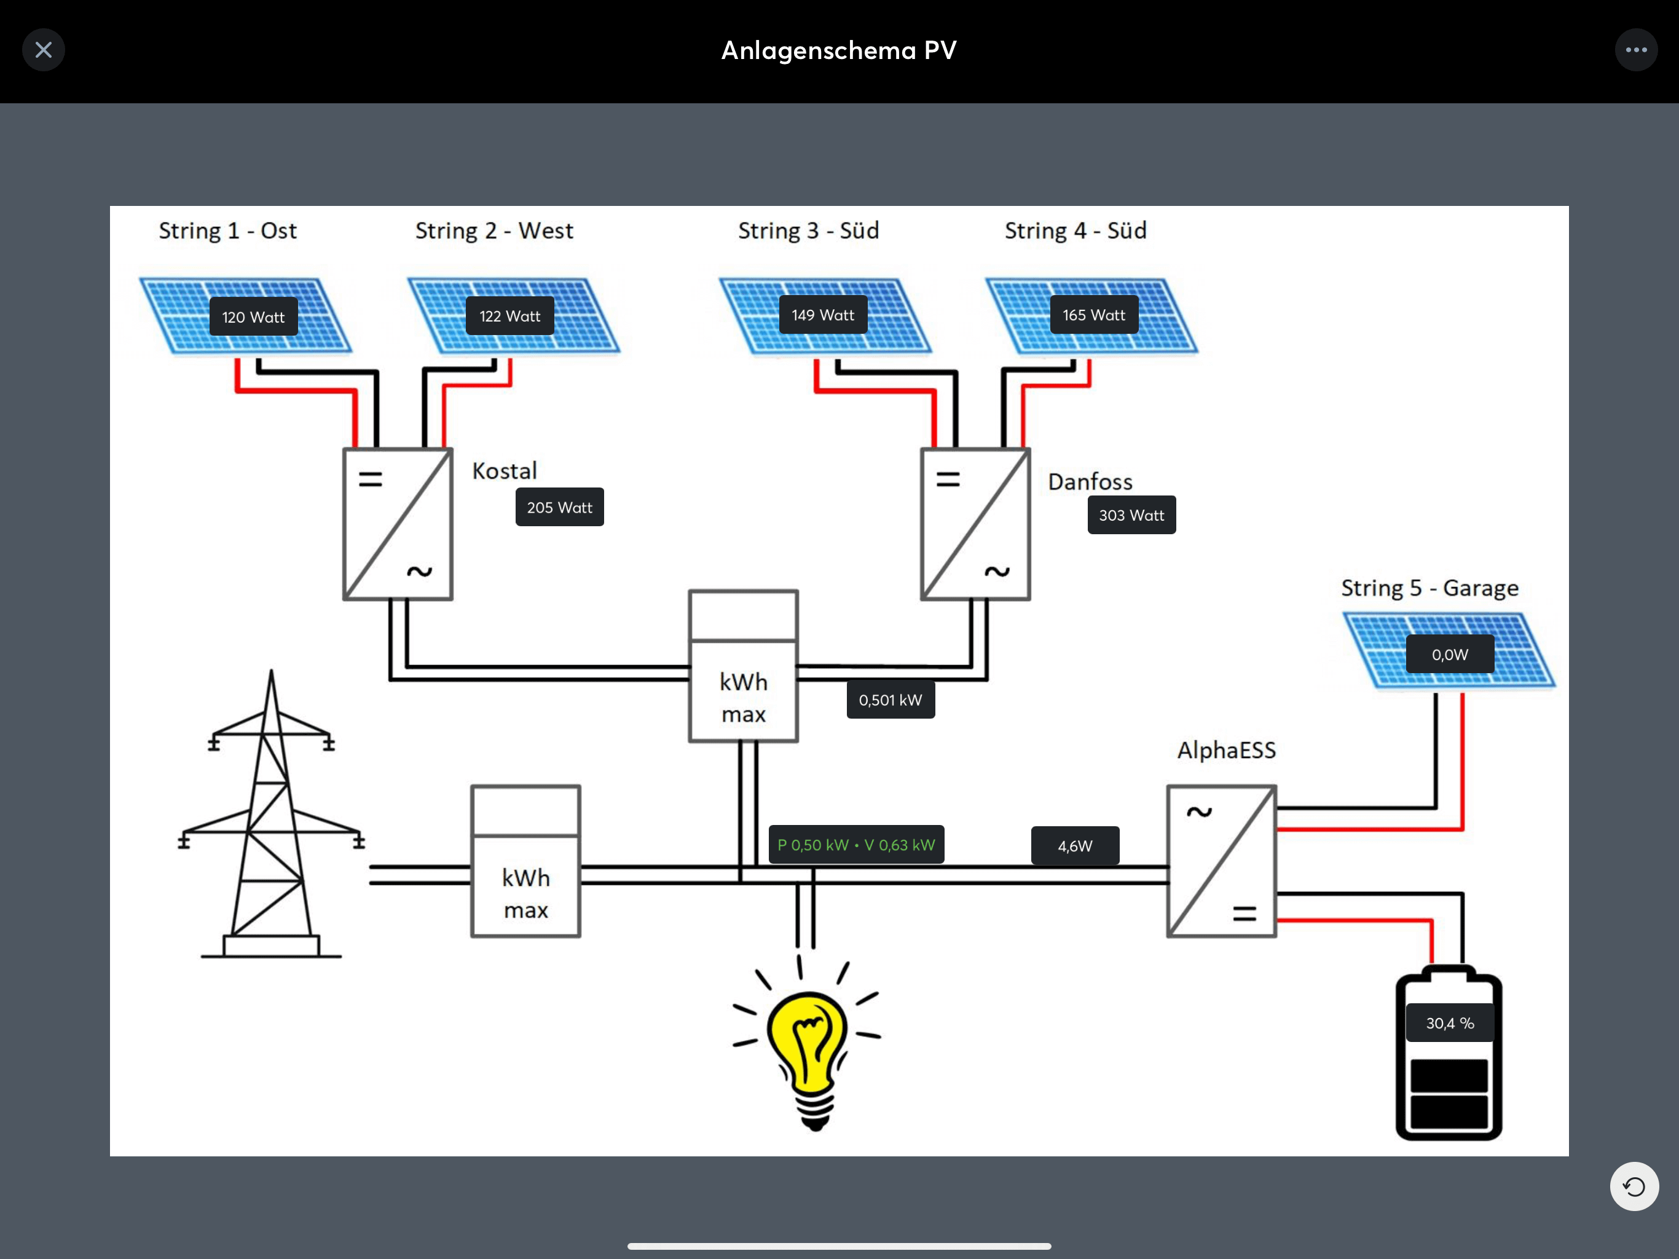Viewport: 1679px width, 1259px height.
Task: Tap the green P 0,50 kW V 0,63 kW badge
Action: click(856, 845)
